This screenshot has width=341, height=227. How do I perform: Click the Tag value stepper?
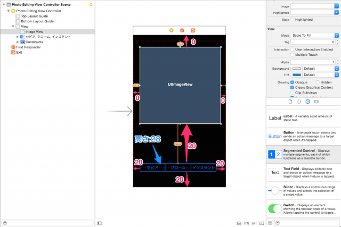[337, 42]
